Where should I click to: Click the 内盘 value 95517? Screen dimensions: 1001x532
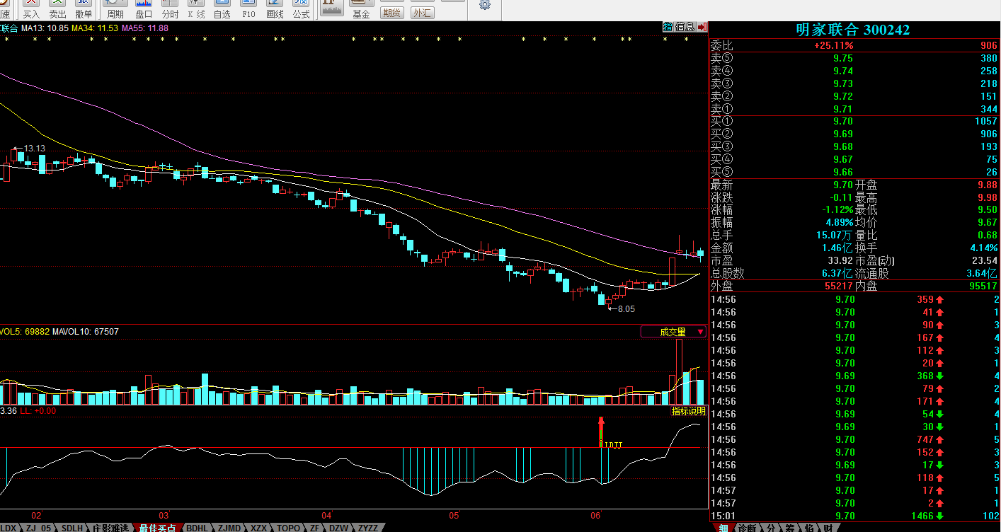coord(983,287)
